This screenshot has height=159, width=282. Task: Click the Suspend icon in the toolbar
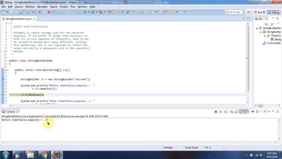[44, 12]
